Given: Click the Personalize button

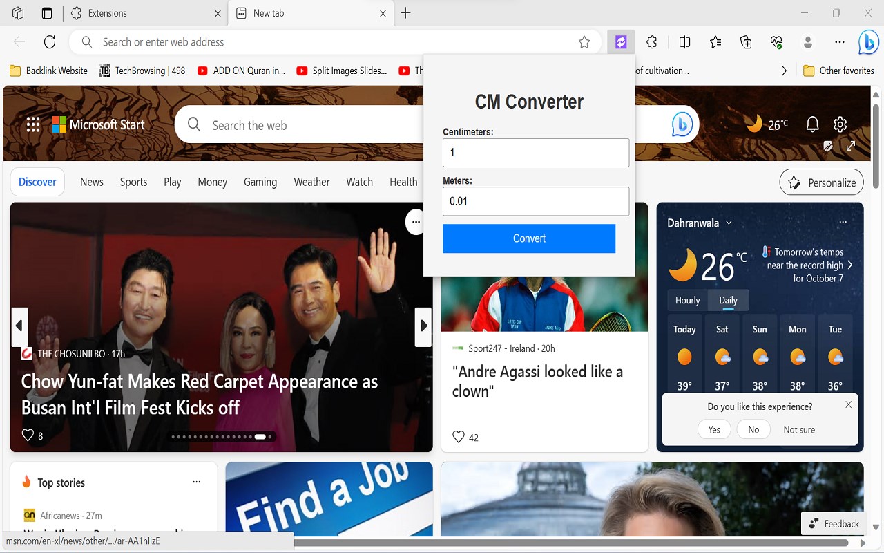Looking at the screenshot, I should tap(821, 182).
